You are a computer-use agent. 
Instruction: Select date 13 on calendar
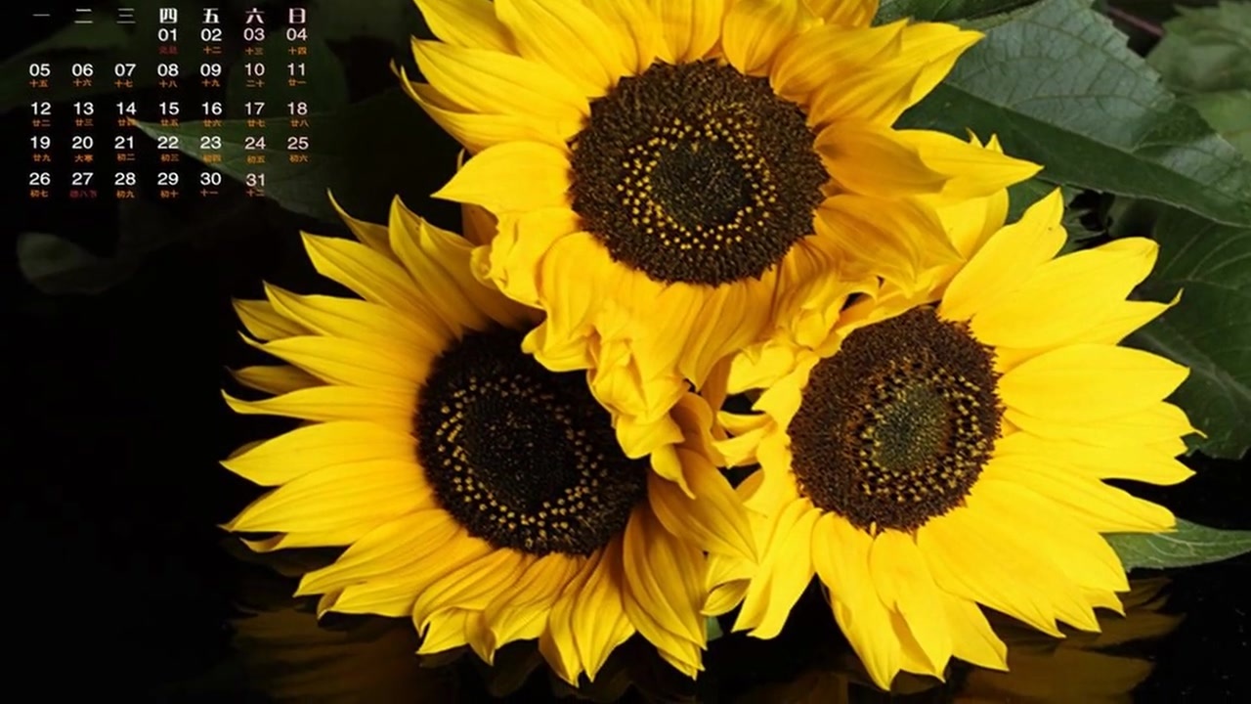coord(83,109)
